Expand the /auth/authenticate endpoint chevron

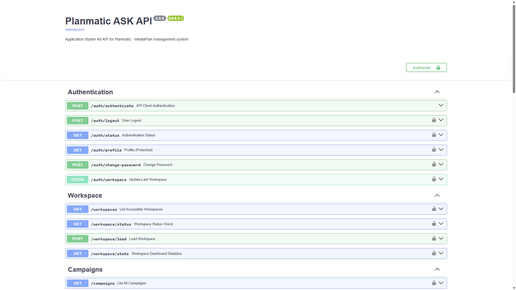click(441, 106)
